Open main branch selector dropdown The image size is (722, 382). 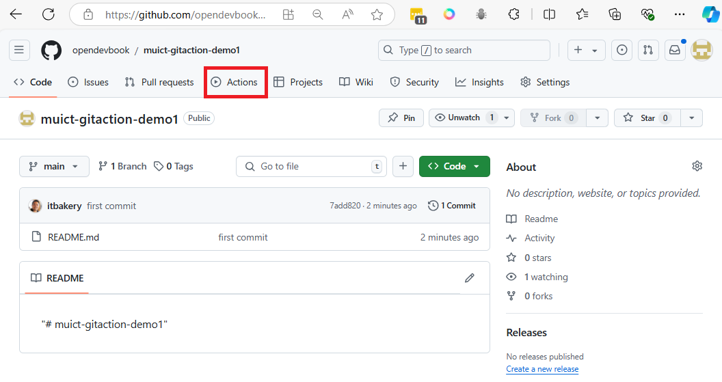[54, 166]
